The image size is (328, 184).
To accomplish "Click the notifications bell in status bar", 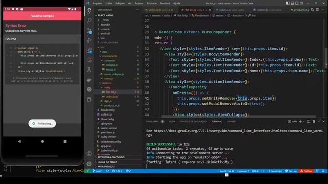I will 323,171.
